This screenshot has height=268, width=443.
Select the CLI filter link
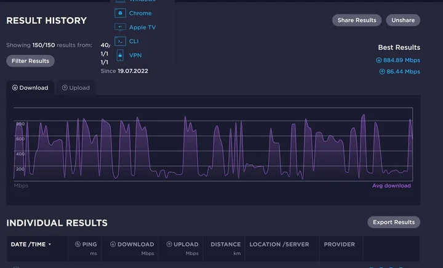[134, 41]
